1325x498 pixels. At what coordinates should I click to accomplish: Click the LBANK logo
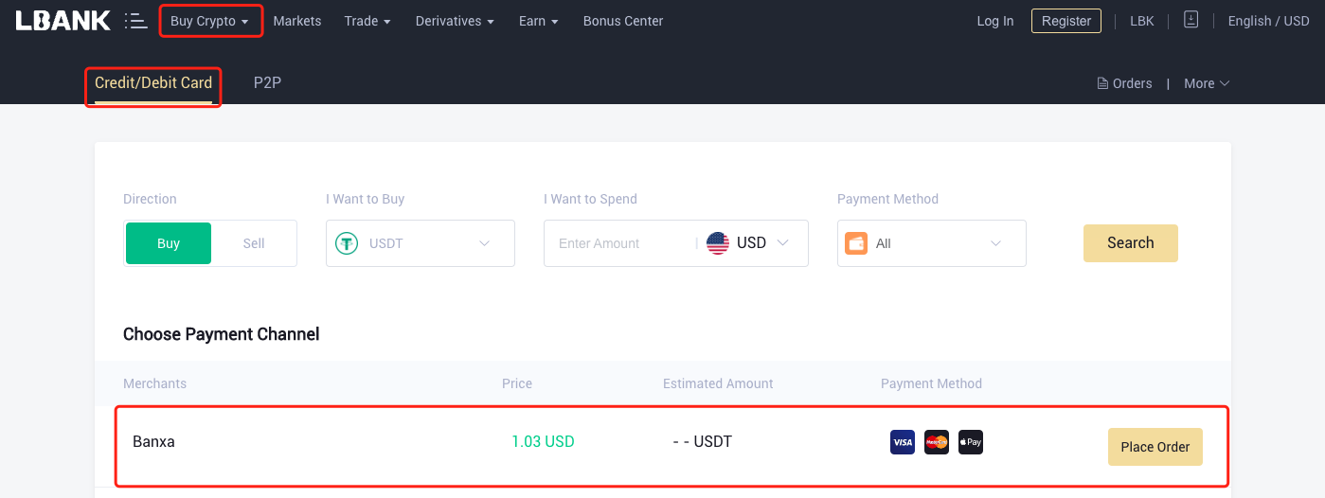pos(63,21)
